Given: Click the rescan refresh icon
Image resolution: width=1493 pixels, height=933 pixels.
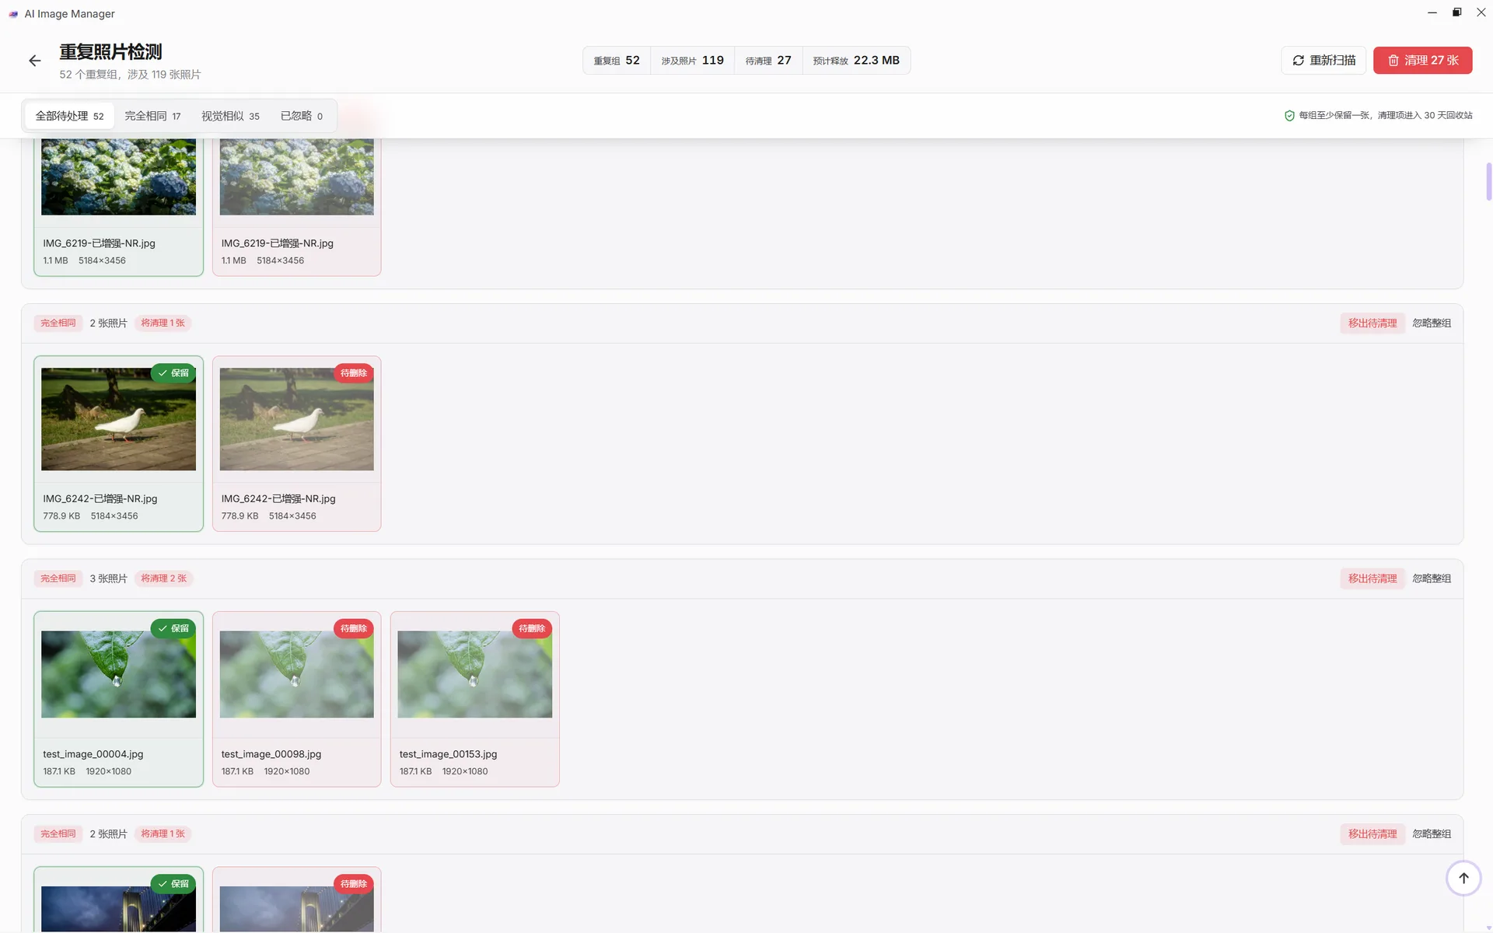Looking at the screenshot, I should pos(1298,61).
